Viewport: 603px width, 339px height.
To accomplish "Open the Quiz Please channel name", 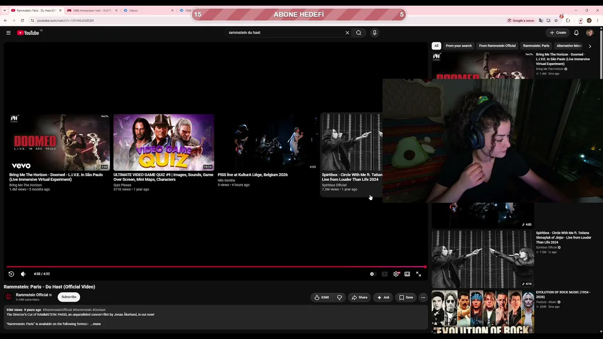I will 122,185.
